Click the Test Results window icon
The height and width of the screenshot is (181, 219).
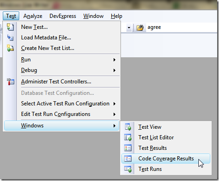[128, 148]
